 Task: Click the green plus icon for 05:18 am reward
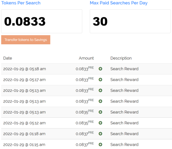click(100, 69)
